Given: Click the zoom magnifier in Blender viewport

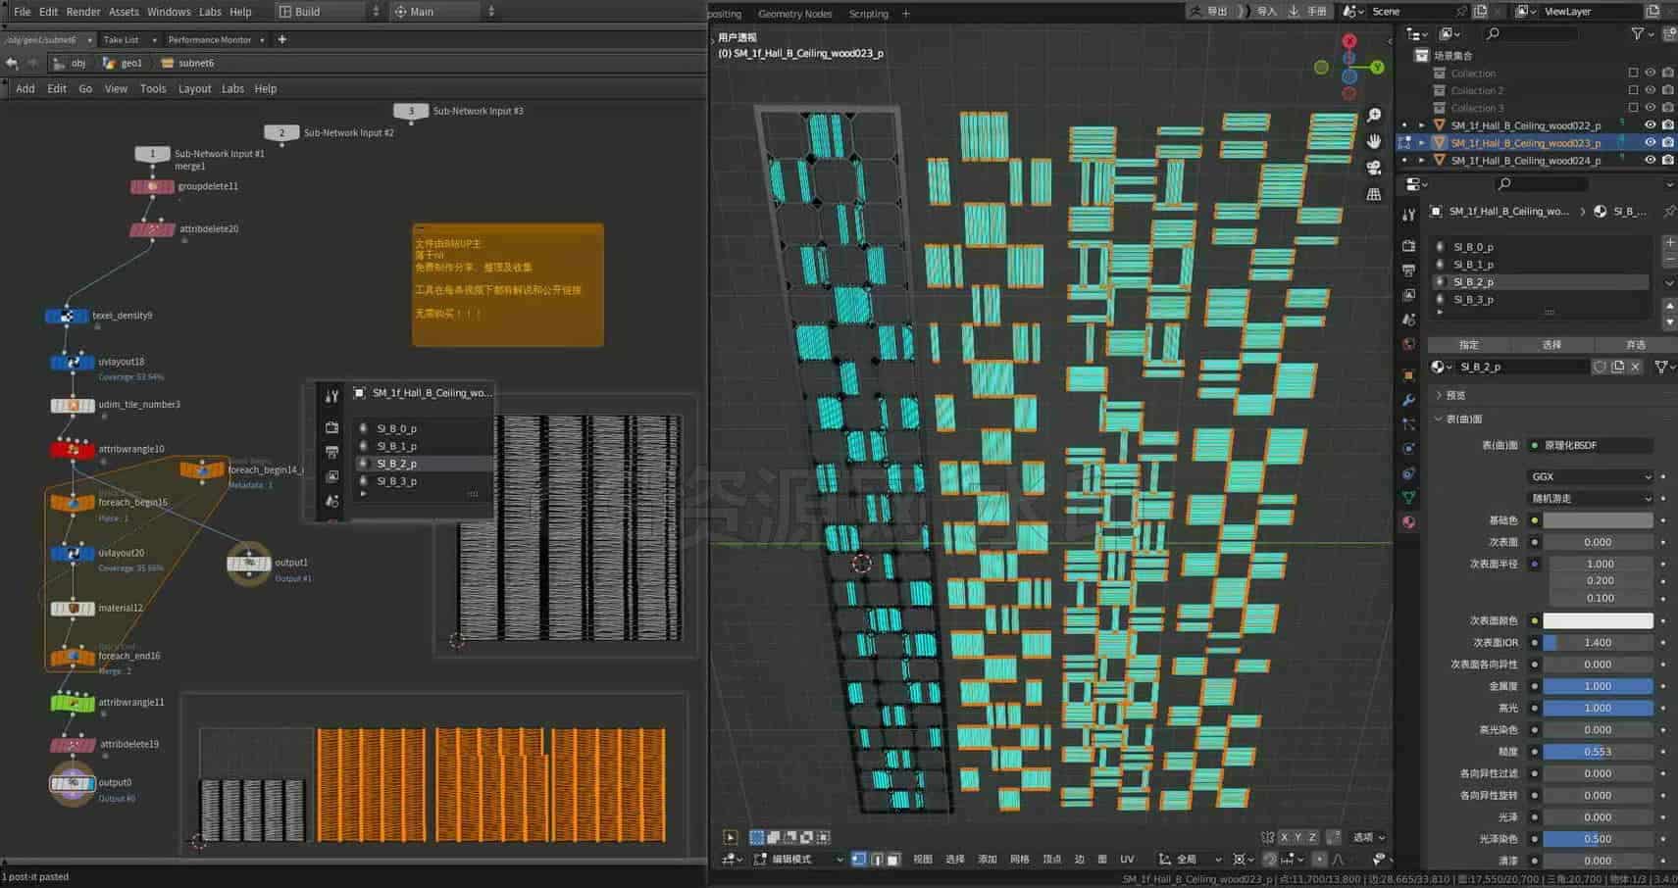Looking at the screenshot, I should (x=1374, y=116).
